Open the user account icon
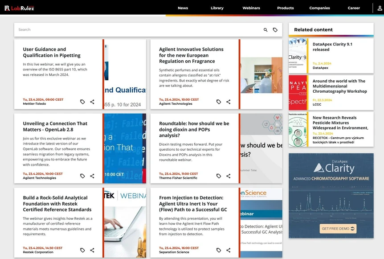The width and height of the screenshot is (384, 259). click(x=380, y=8)
